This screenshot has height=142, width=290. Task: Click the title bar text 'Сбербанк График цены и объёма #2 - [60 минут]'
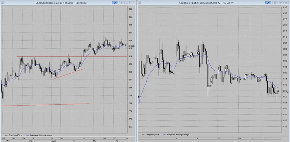coord(207,3)
